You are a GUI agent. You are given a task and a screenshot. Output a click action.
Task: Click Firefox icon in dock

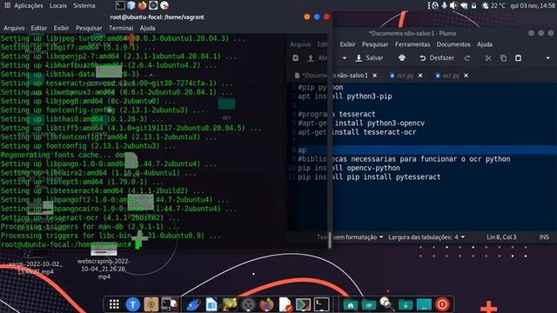[266, 304]
